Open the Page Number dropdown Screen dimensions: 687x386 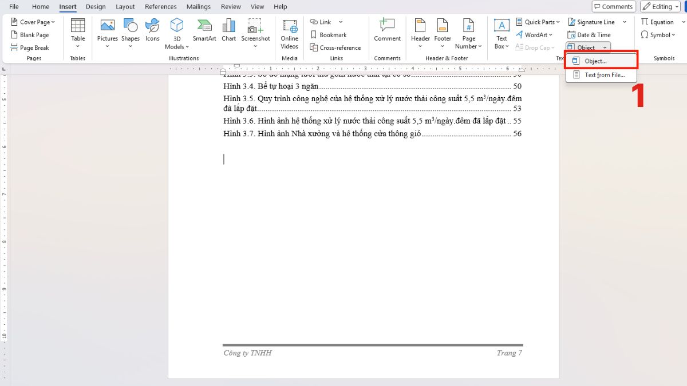point(468,34)
